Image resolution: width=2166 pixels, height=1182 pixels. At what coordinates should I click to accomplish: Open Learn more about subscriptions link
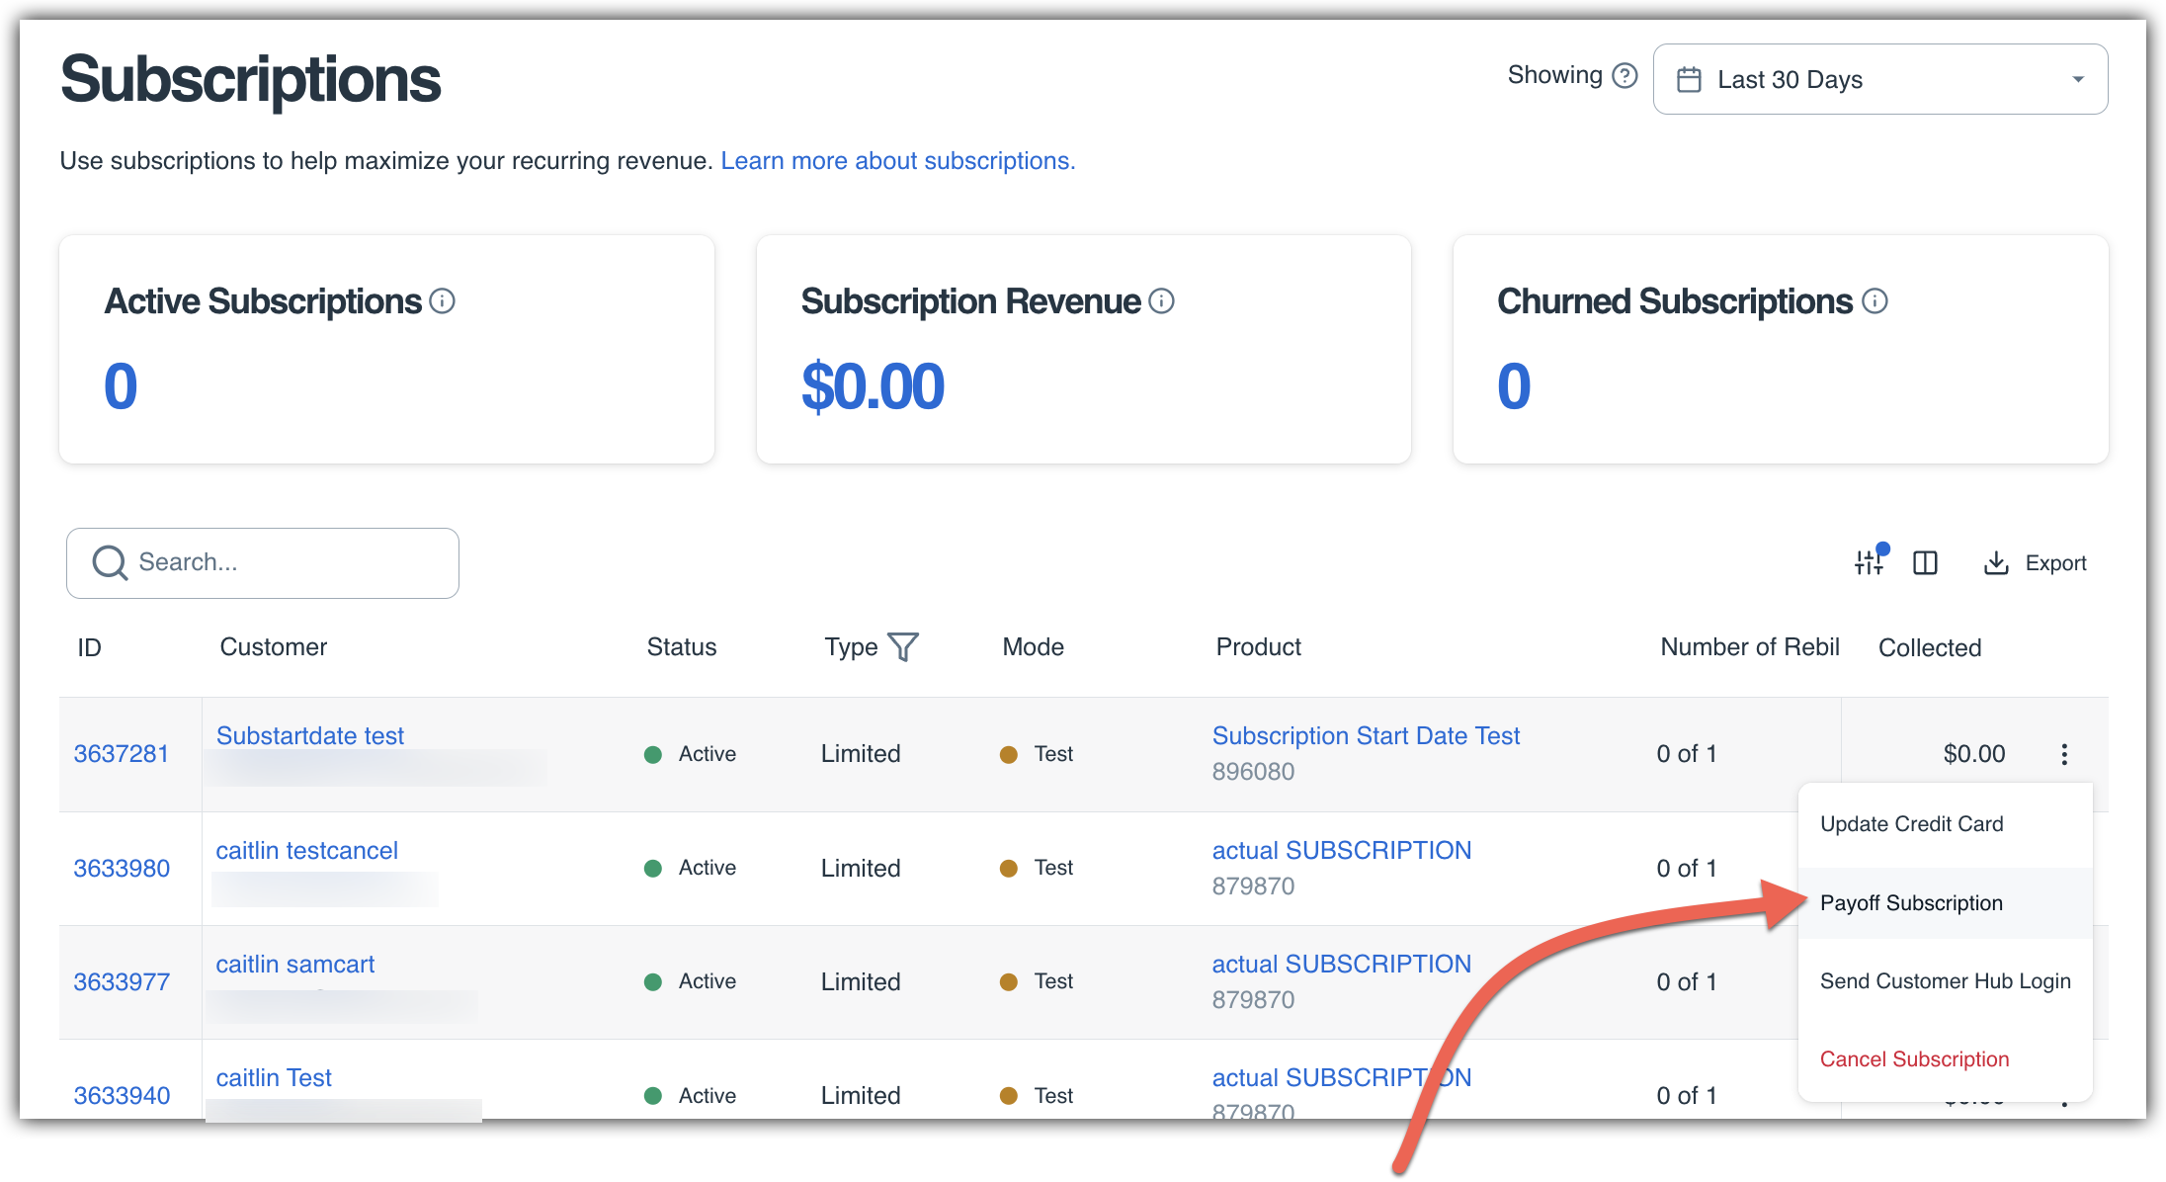click(x=897, y=161)
